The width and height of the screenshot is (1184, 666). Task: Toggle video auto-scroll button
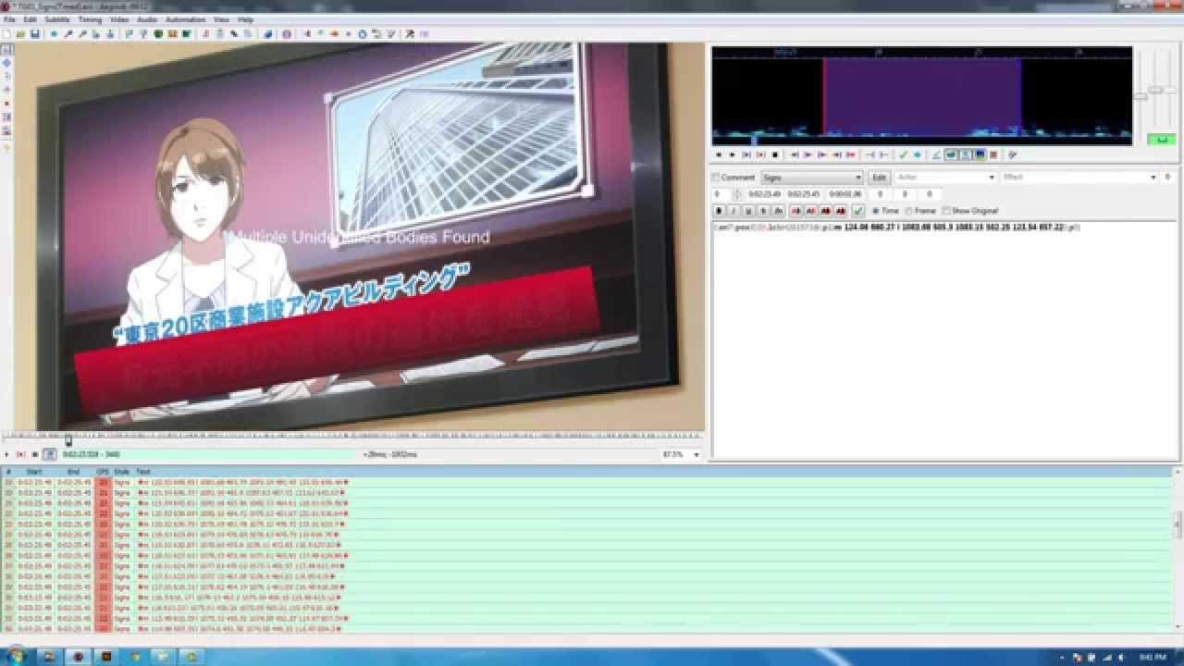(50, 454)
